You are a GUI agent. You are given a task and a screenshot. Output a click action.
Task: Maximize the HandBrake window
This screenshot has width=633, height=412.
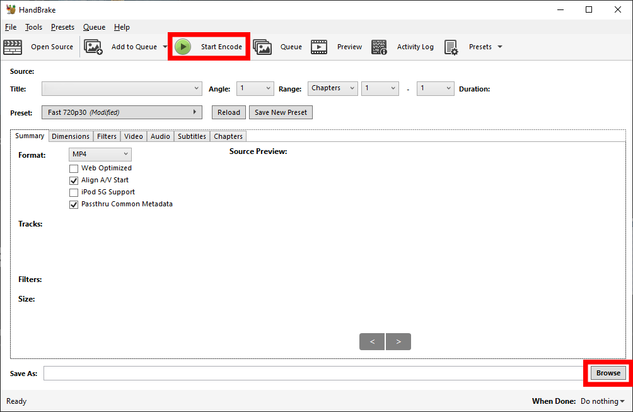[589, 9]
